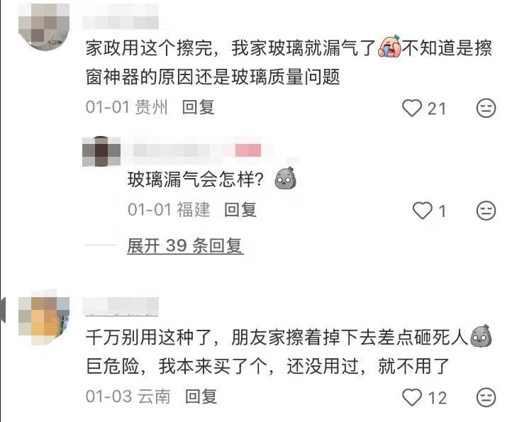
Task: Select the comment text 家政用这个擦完
Action: [x=149, y=48]
